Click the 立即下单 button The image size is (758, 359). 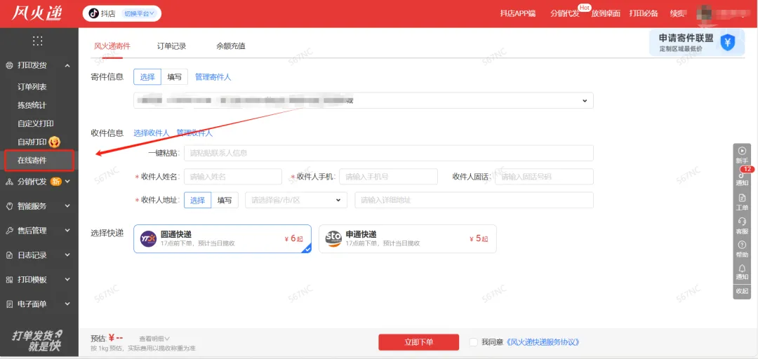tap(418, 342)
